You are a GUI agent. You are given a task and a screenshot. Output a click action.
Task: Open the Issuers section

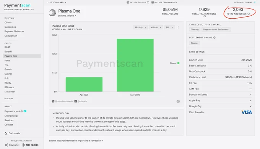(9, 98)
